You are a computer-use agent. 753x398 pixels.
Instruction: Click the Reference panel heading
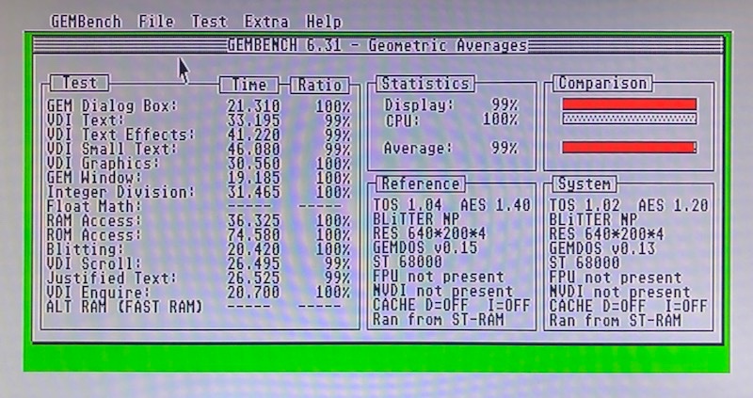coord(421,183)
